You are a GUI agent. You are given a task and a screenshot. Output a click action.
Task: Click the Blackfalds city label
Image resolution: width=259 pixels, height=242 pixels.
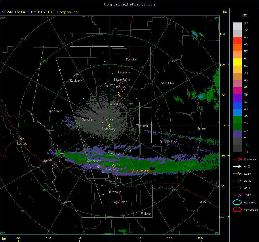tap(122, 80)
